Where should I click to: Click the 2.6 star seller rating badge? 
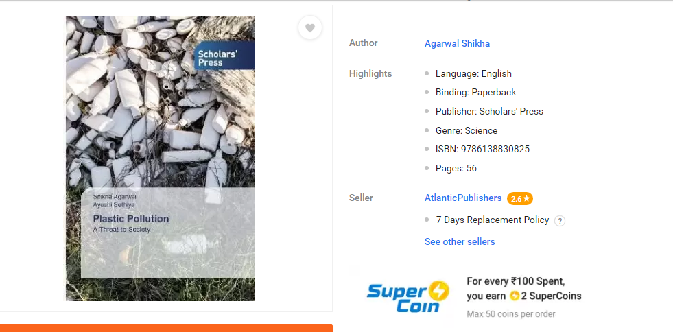coord(520,199)
